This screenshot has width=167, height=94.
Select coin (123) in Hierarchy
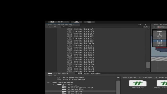click(x=83, y=49)
